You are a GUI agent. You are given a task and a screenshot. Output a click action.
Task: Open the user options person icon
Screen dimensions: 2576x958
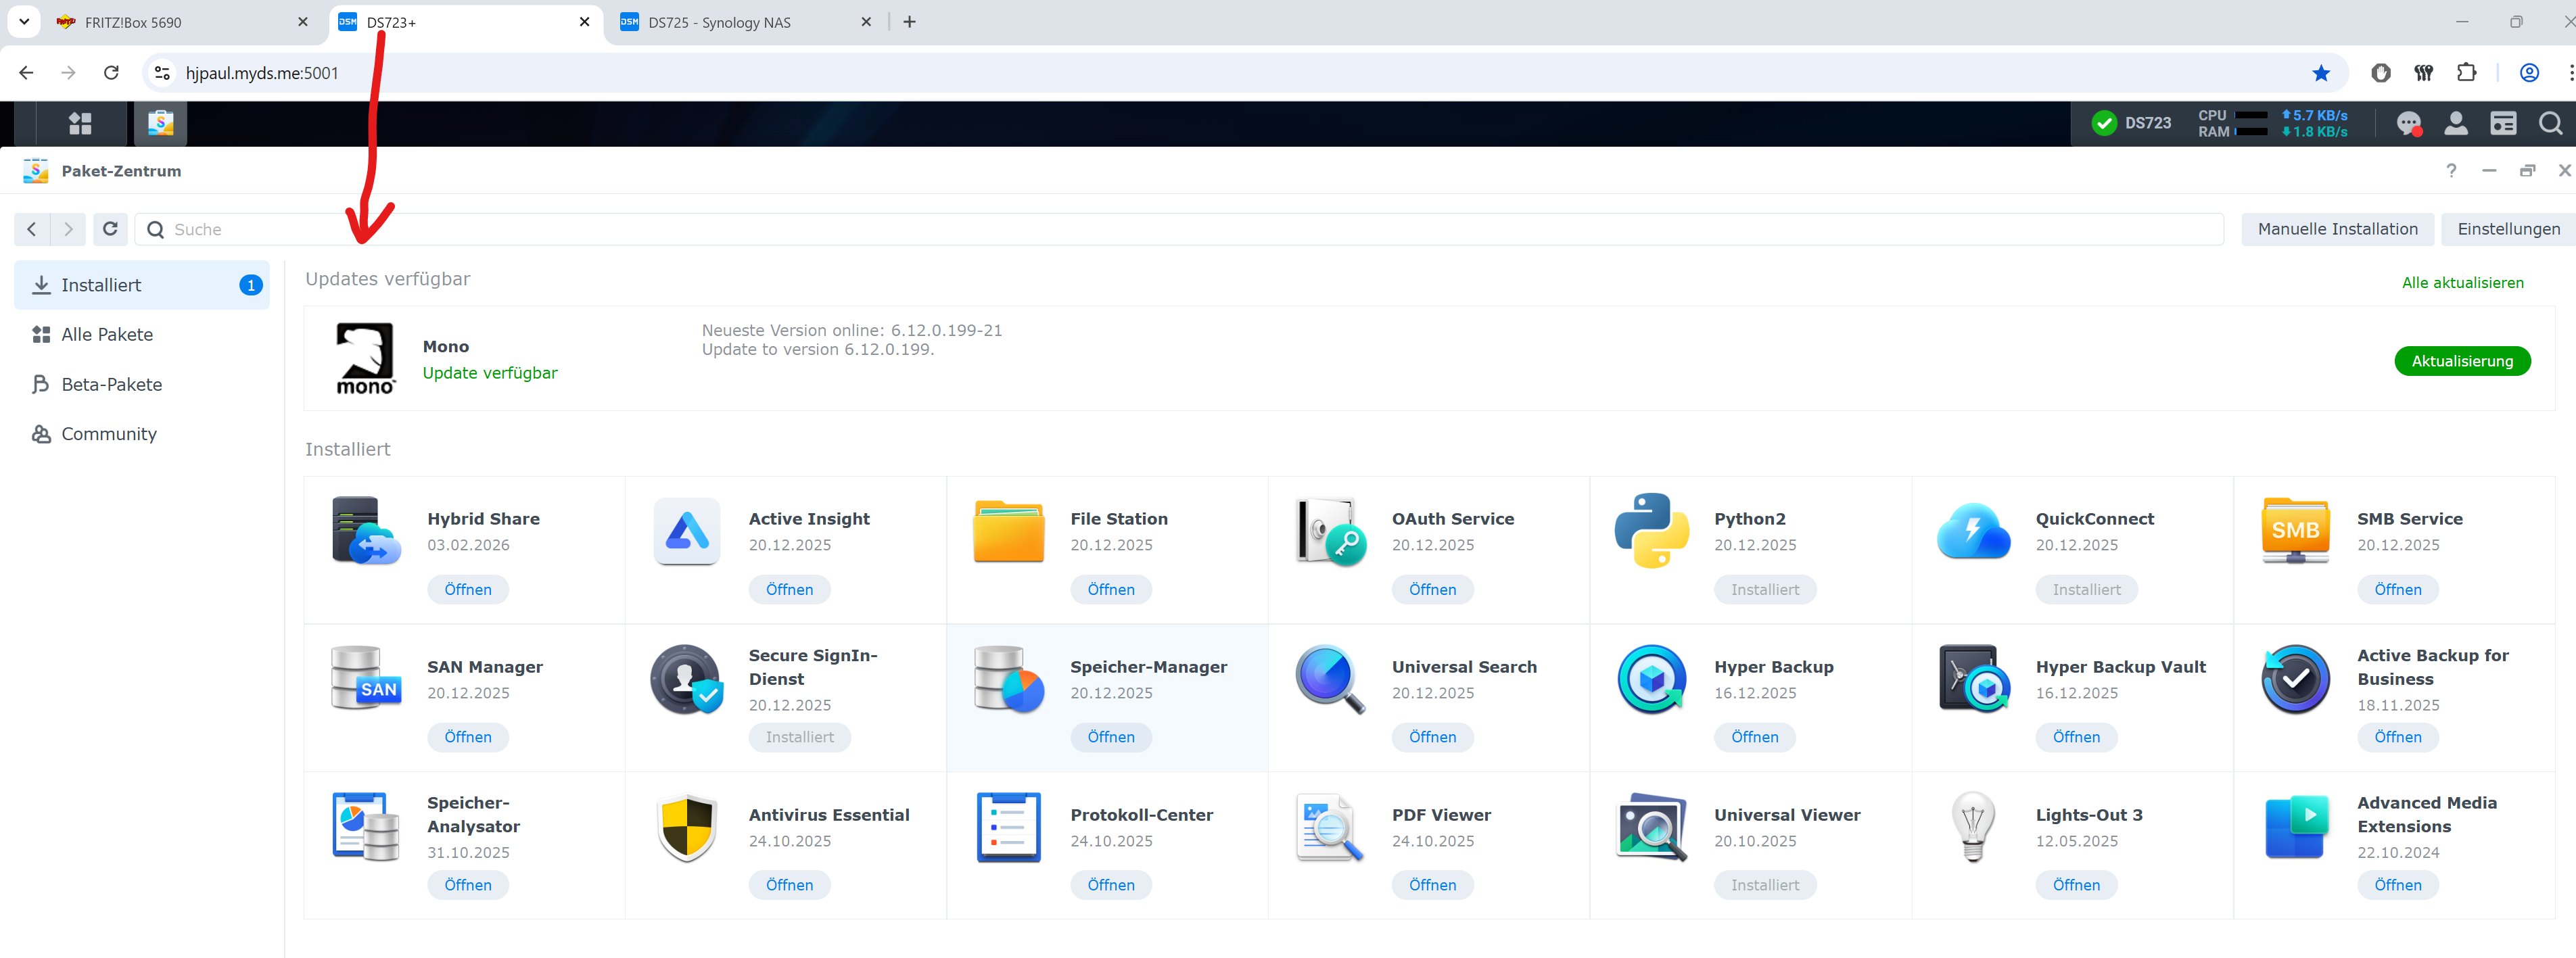tap(2455, 123)
